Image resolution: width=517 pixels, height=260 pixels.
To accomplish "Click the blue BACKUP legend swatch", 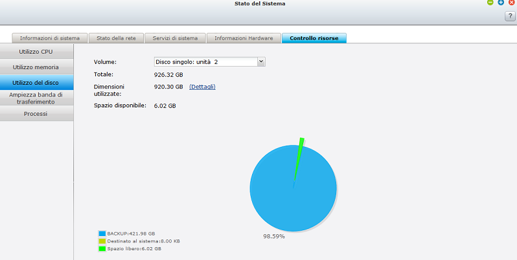I will tap(102, 233).
